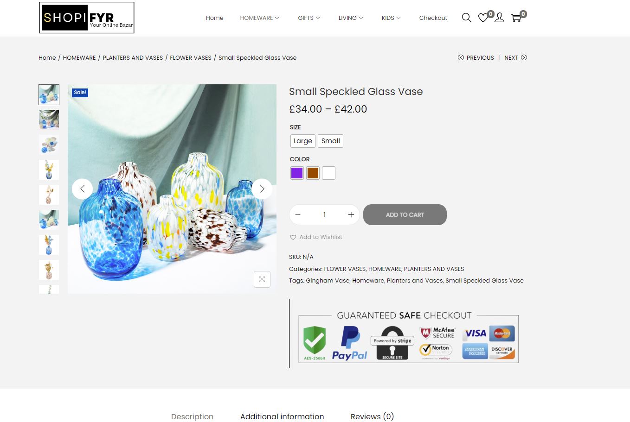Select the Large size option

(x=303, y=141)
